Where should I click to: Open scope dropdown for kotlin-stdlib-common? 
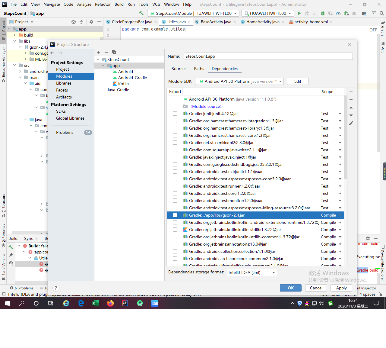click(340, 237)
